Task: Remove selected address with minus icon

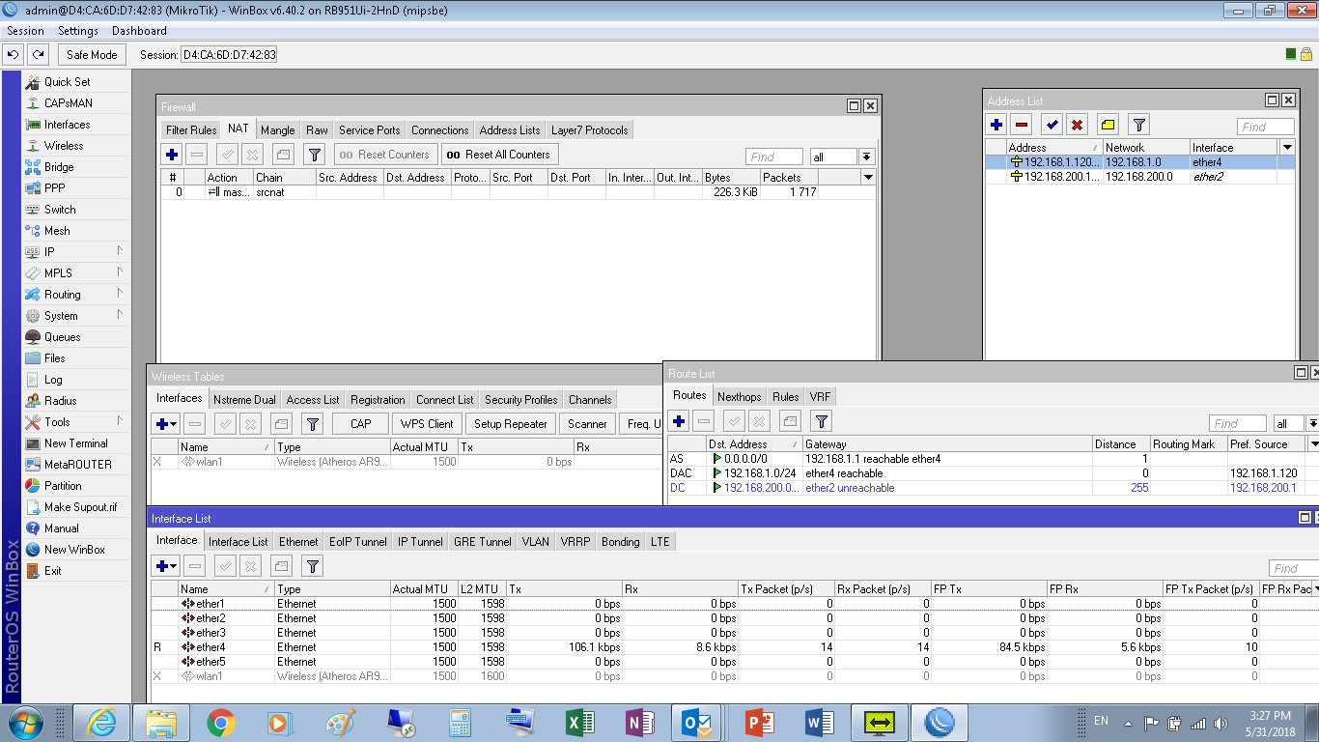Action: [1022, 125]
